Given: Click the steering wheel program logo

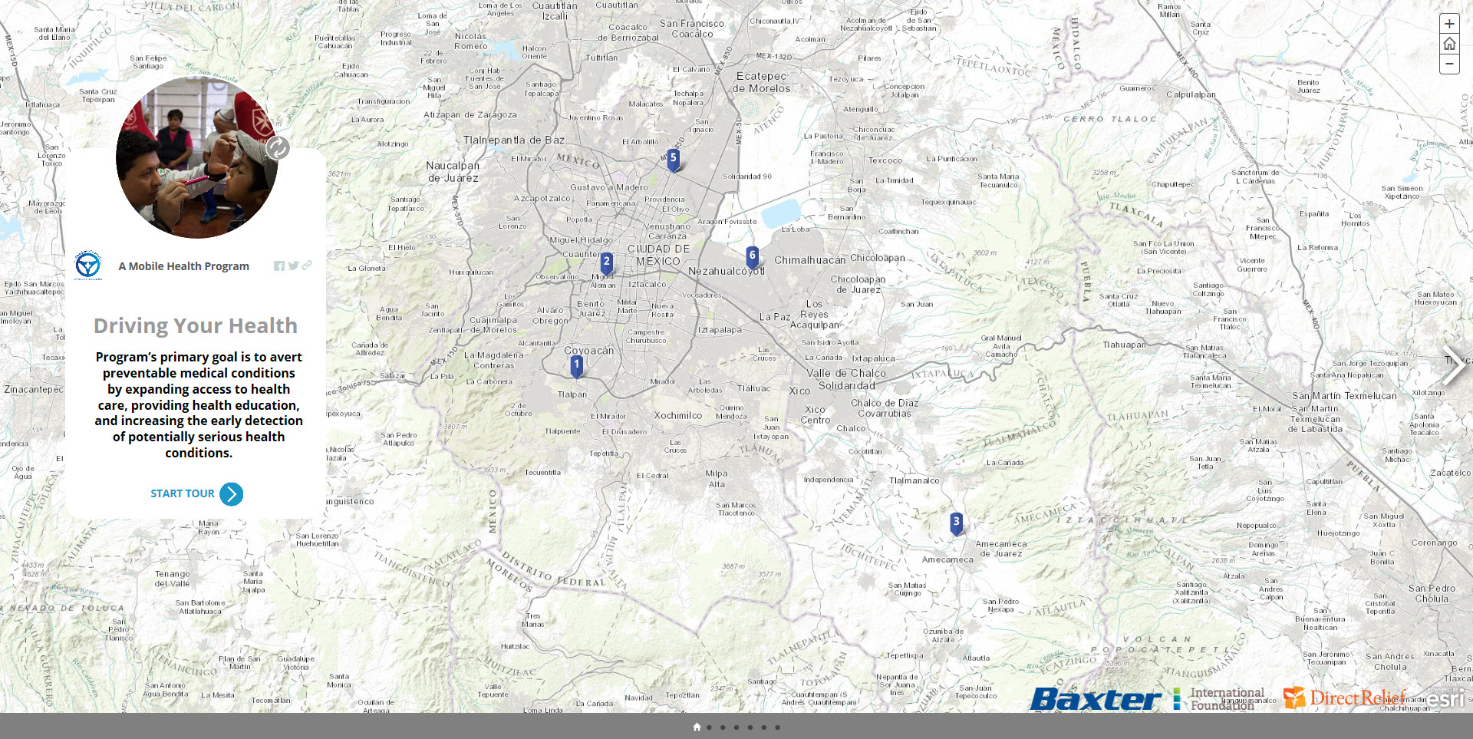Looking at the screenshot, I should [x=88, y=266].
